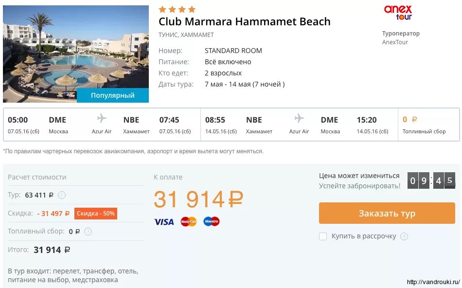Click the AnexTour operator name
The image size is (462, 288).
click(395, 42)
